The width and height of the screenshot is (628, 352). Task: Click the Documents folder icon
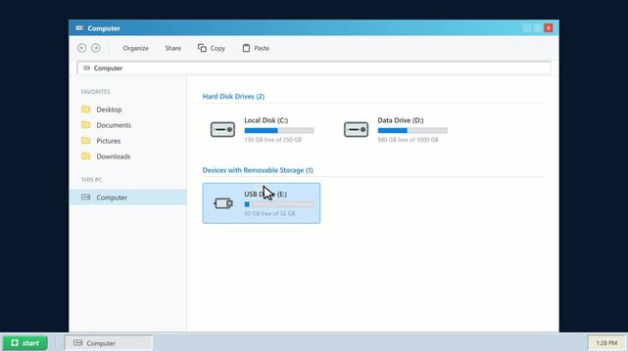coord(85,124)
